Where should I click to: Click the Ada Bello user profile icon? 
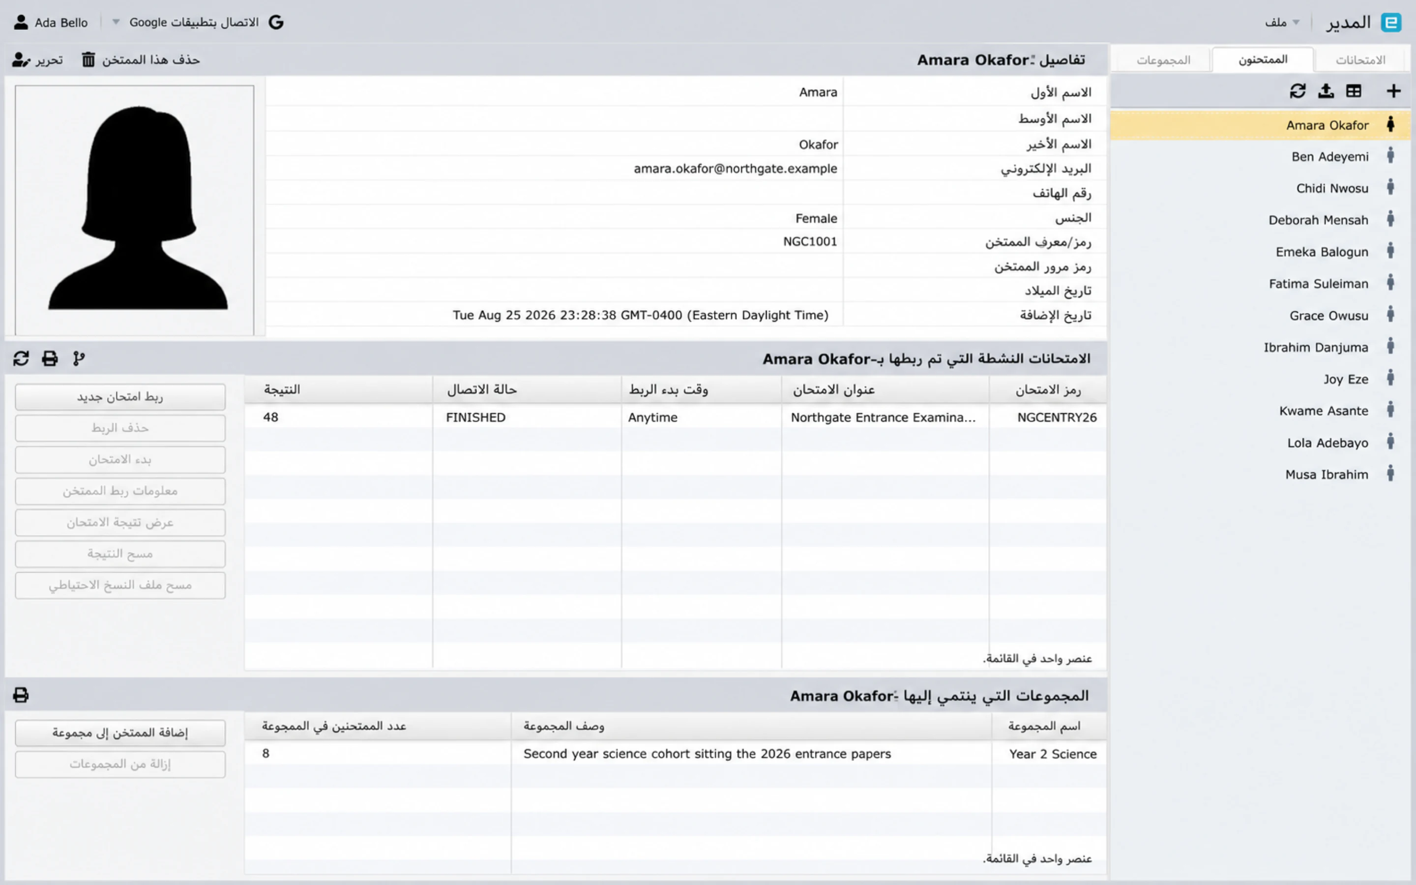pos(21,22)
